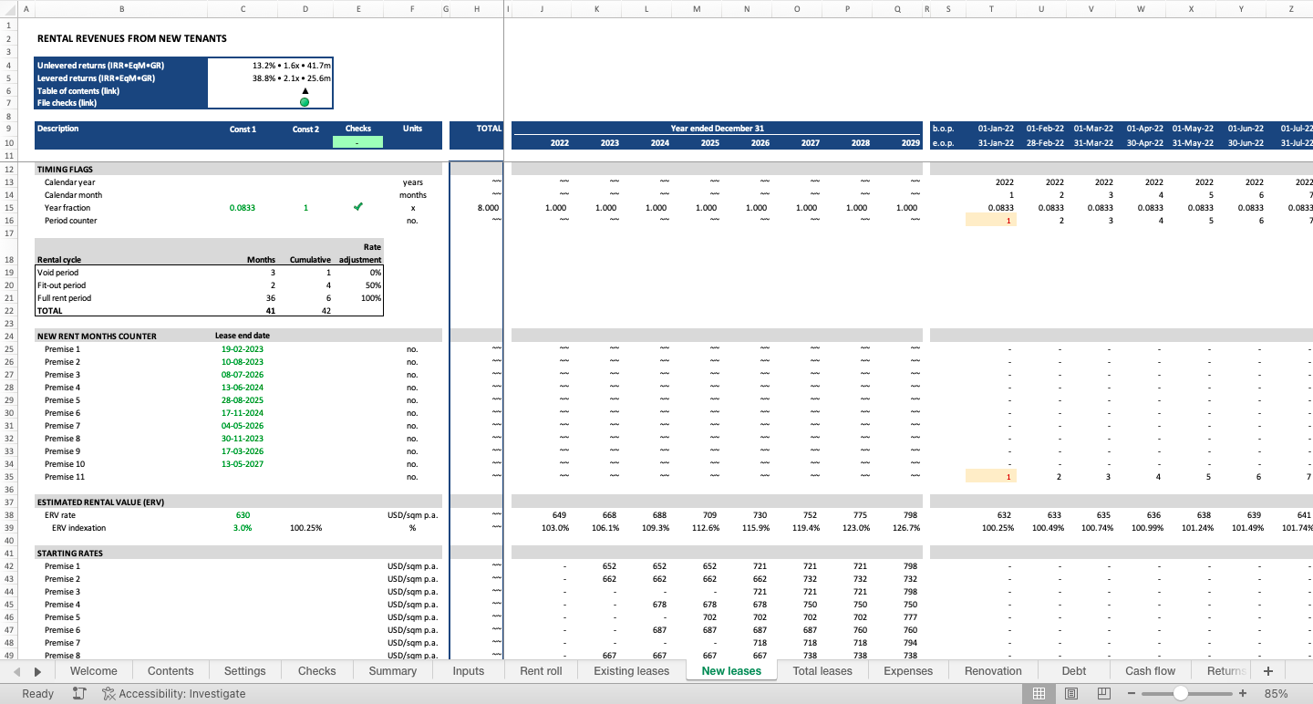Select column H header
Viewport: 1313px width, 704px height.
(477, 9)
